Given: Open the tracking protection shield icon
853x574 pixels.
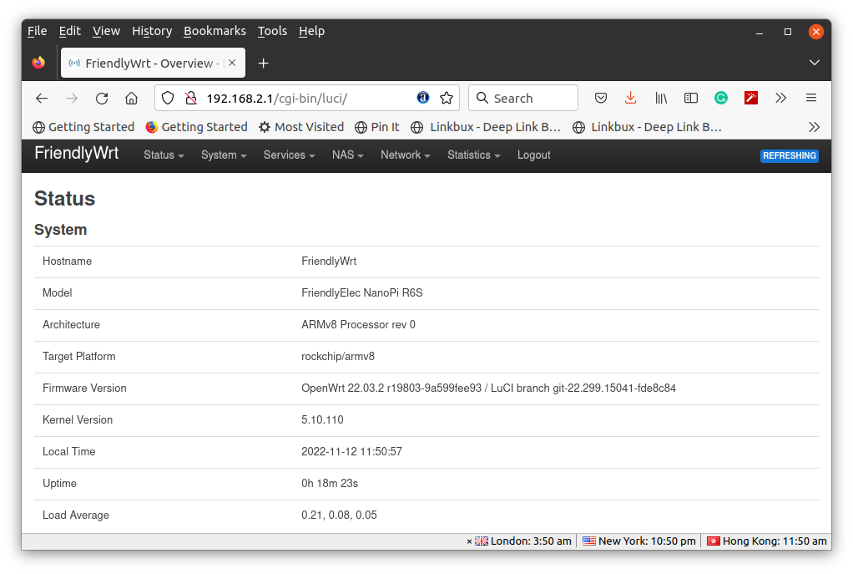Looking at the screenshot, I should [168, 98].
